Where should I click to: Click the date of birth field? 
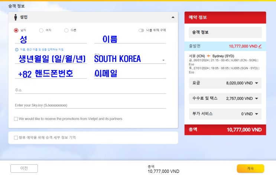(51, 59)
